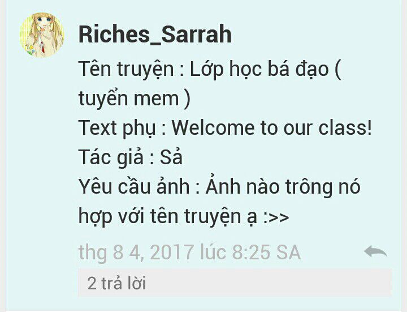This screenshot has height=312, width=407.
Task: Click the word "lúc" in the timestamp
Action: point(213,252)
